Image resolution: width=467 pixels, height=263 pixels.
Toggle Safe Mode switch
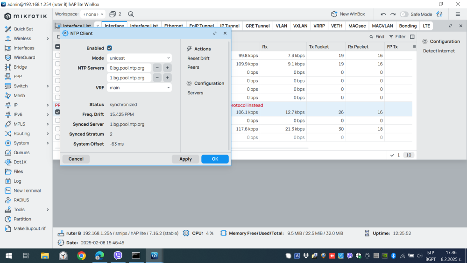point(404,14)
